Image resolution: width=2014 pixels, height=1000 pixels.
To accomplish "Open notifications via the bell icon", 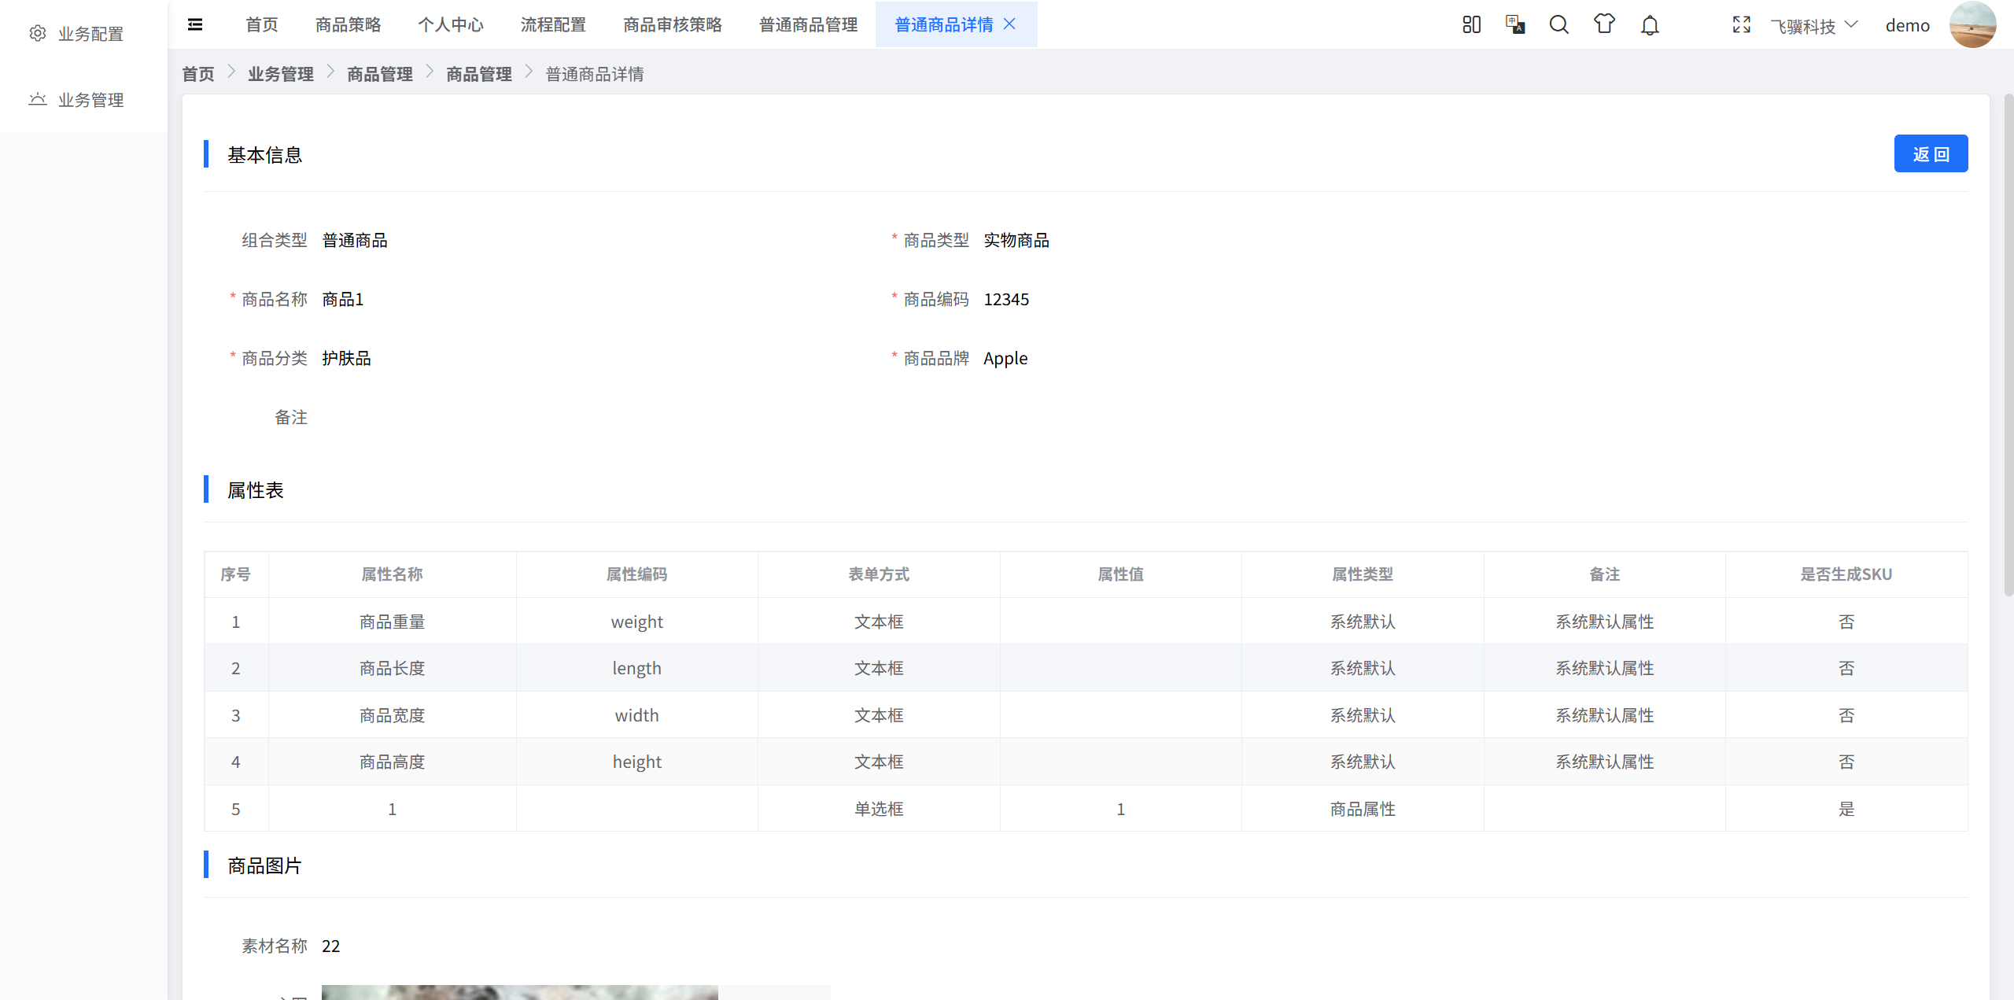I will pos(1648,24).
